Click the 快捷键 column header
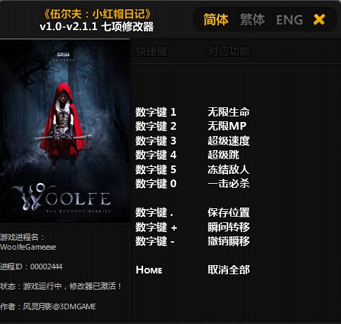The image size is (341, 324). tap(152, 51)
